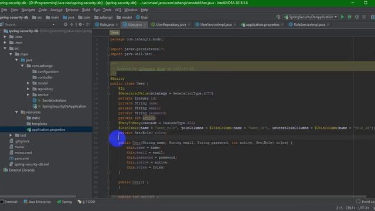
Task: Collapse the resources folder arrow
Action: click(x=16, y=112)
